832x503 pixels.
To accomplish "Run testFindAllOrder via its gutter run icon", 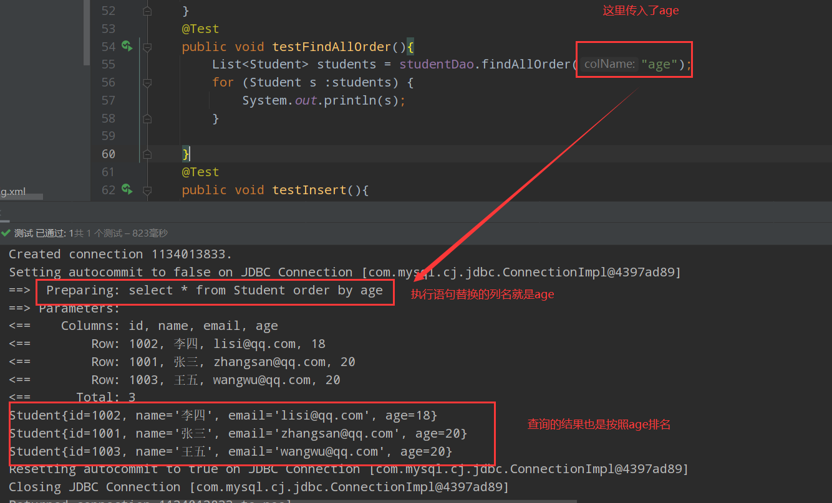I will (x=127, y=46).
